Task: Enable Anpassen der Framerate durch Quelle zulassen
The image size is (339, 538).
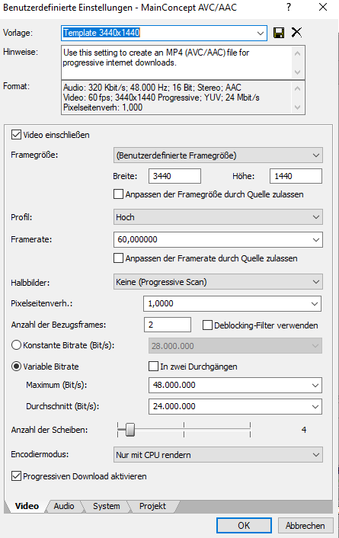Action: (118, 258)
